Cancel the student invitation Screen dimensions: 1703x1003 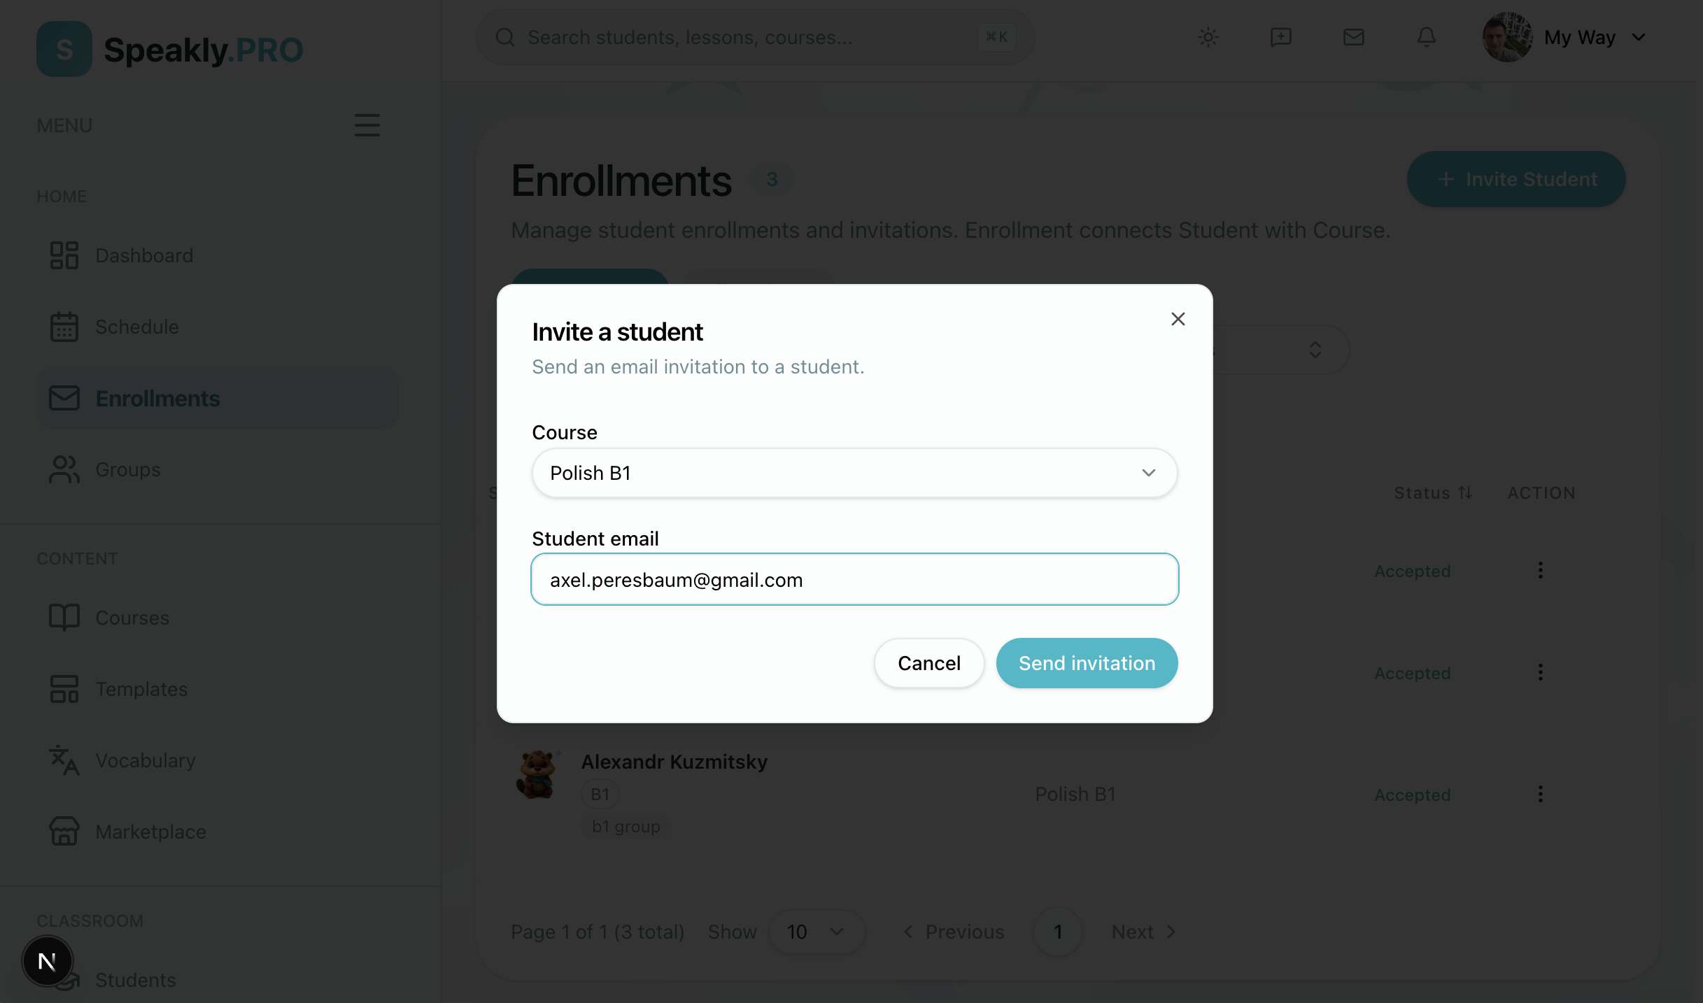[928, 663]
